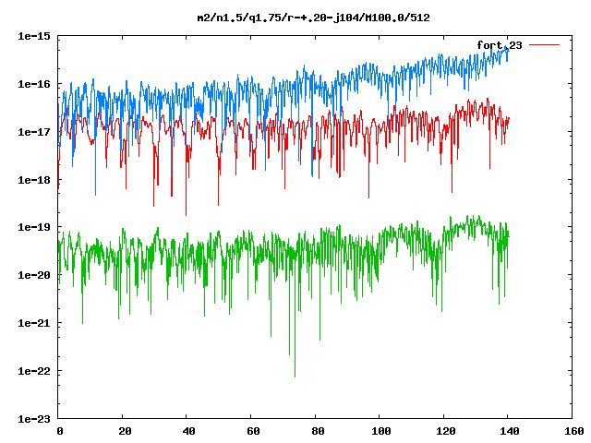Click the plot title m2/n1.5/q1.75/r-+.20-j104/M100.0/512

314,18
